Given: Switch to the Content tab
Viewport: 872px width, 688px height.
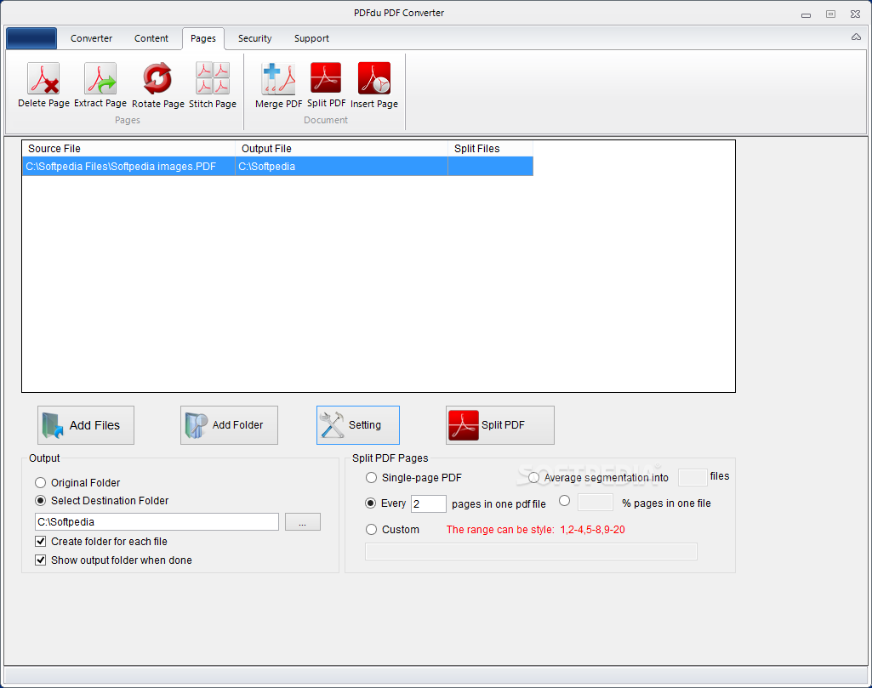Looking at the screenshot, I should tap(151, 38).
